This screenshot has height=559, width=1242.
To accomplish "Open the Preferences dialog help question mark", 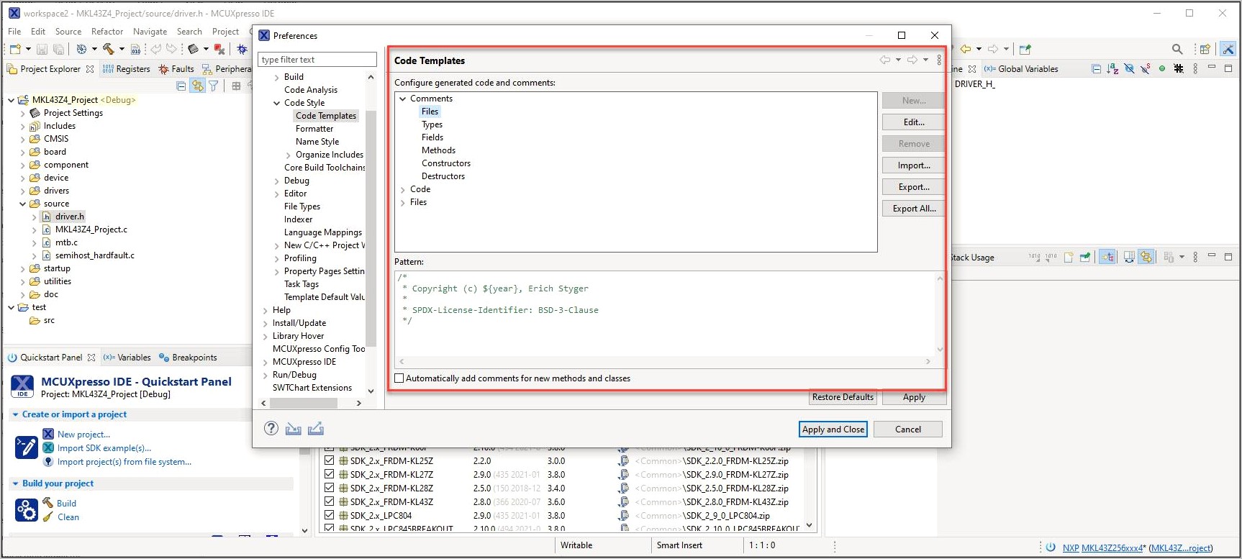I will 271,428.
